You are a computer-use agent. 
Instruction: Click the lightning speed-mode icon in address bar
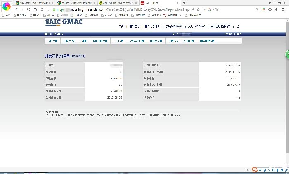click(193, 9)
